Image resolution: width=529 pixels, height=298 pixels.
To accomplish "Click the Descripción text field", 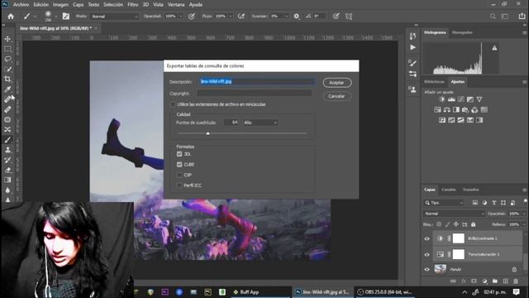I will coord(257,82).
